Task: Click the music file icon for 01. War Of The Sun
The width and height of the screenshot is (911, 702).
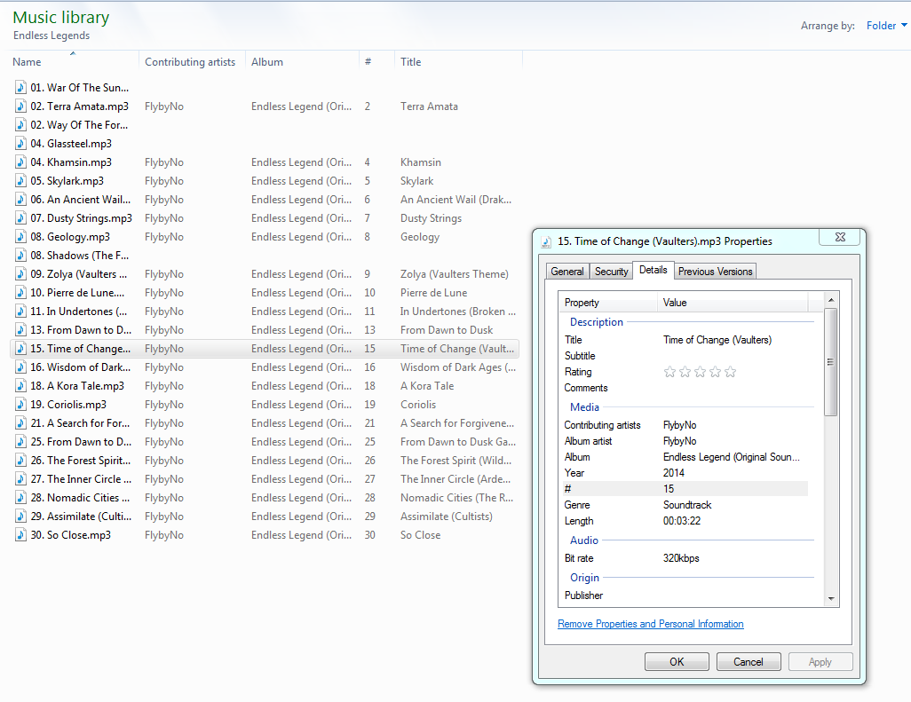Action: click(x=21, y=88)
